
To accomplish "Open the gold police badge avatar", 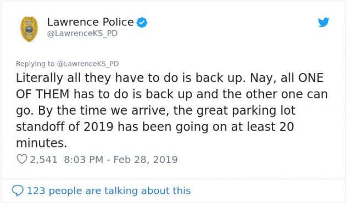I will coord(29,29).
